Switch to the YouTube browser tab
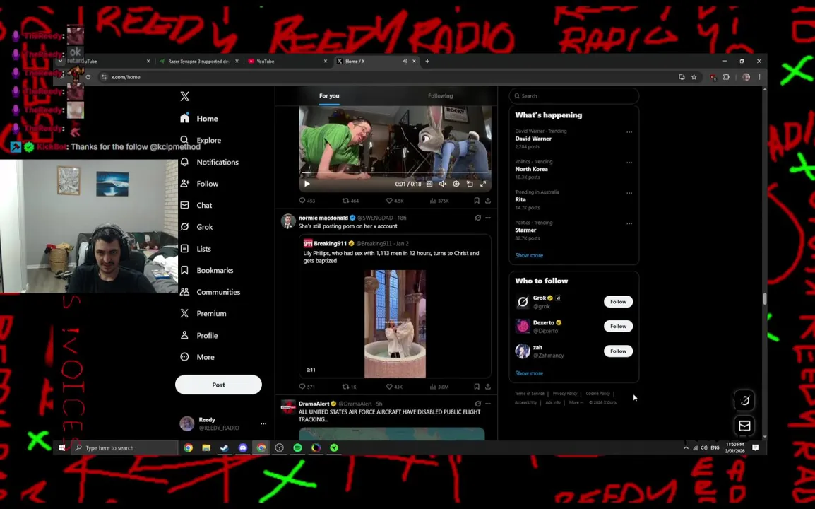The width and height of the screenshot is (815, 509). click(x=287, y=61)
